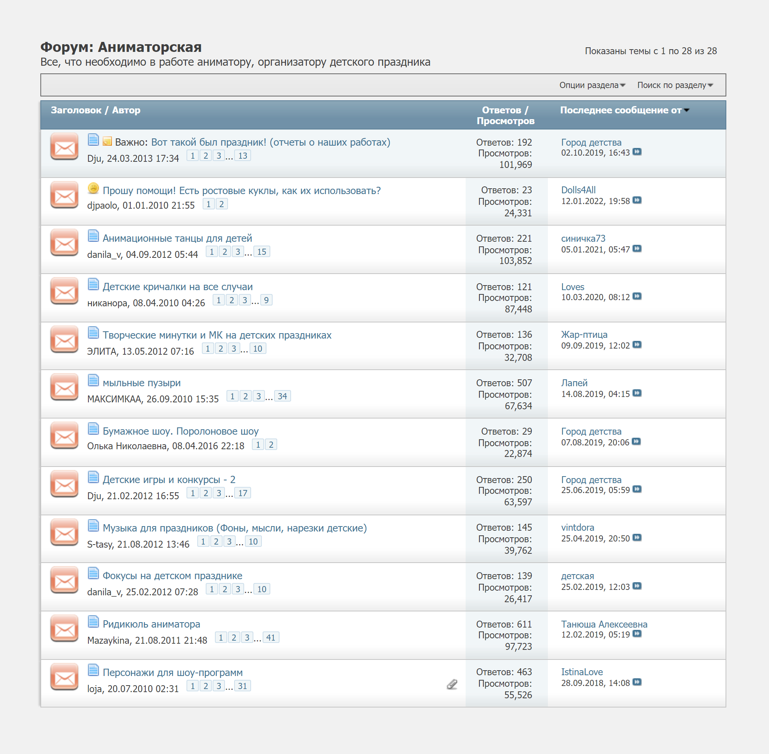Image resolution: width=769 pixels, height=754 pixels.
Task: Jump to page 17 of Детские игры и конкурсы
Action: pos(243,493)
